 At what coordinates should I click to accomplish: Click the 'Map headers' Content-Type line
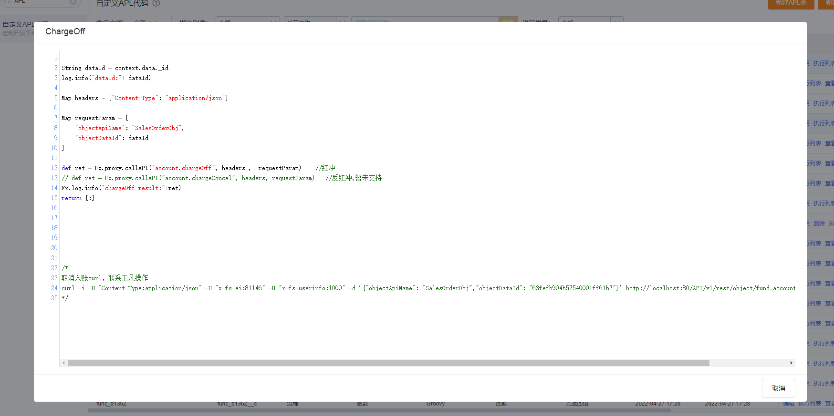pyautogui.click(x=145, y=98)
